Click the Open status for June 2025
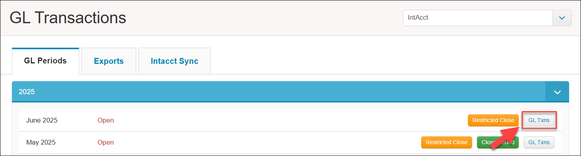This screenshot has height=156, width=581. coord(106,120)
